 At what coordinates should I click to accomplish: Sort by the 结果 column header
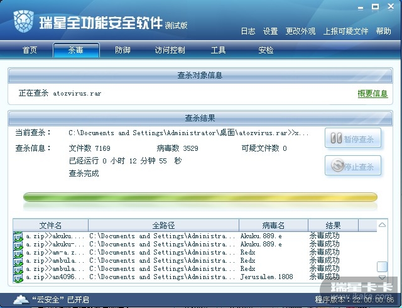coord(333,226)
